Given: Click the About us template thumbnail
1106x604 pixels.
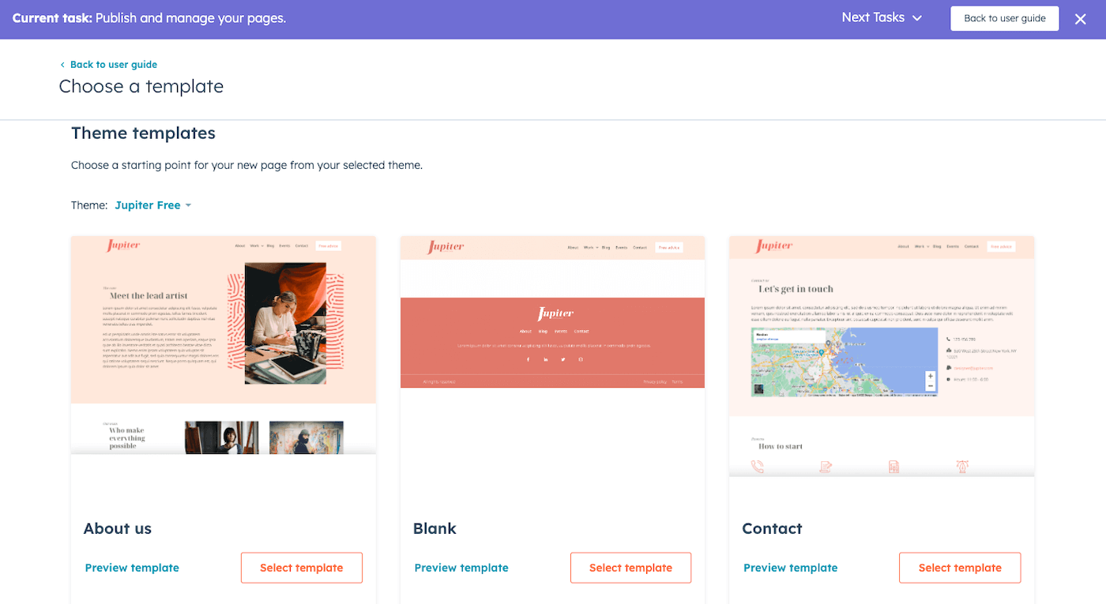Looking at the screenshot, I should pyautogui.click(x=224, y=345).
